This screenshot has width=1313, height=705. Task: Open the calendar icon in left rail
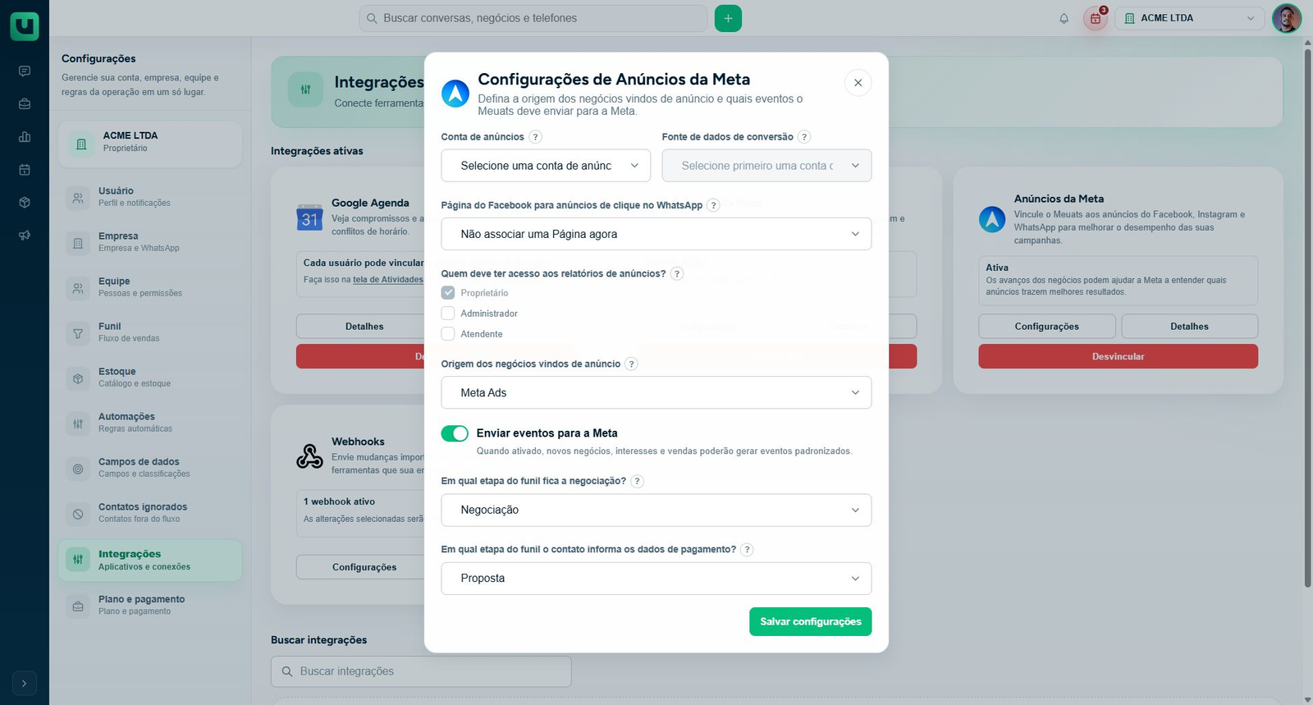point(25,170)
